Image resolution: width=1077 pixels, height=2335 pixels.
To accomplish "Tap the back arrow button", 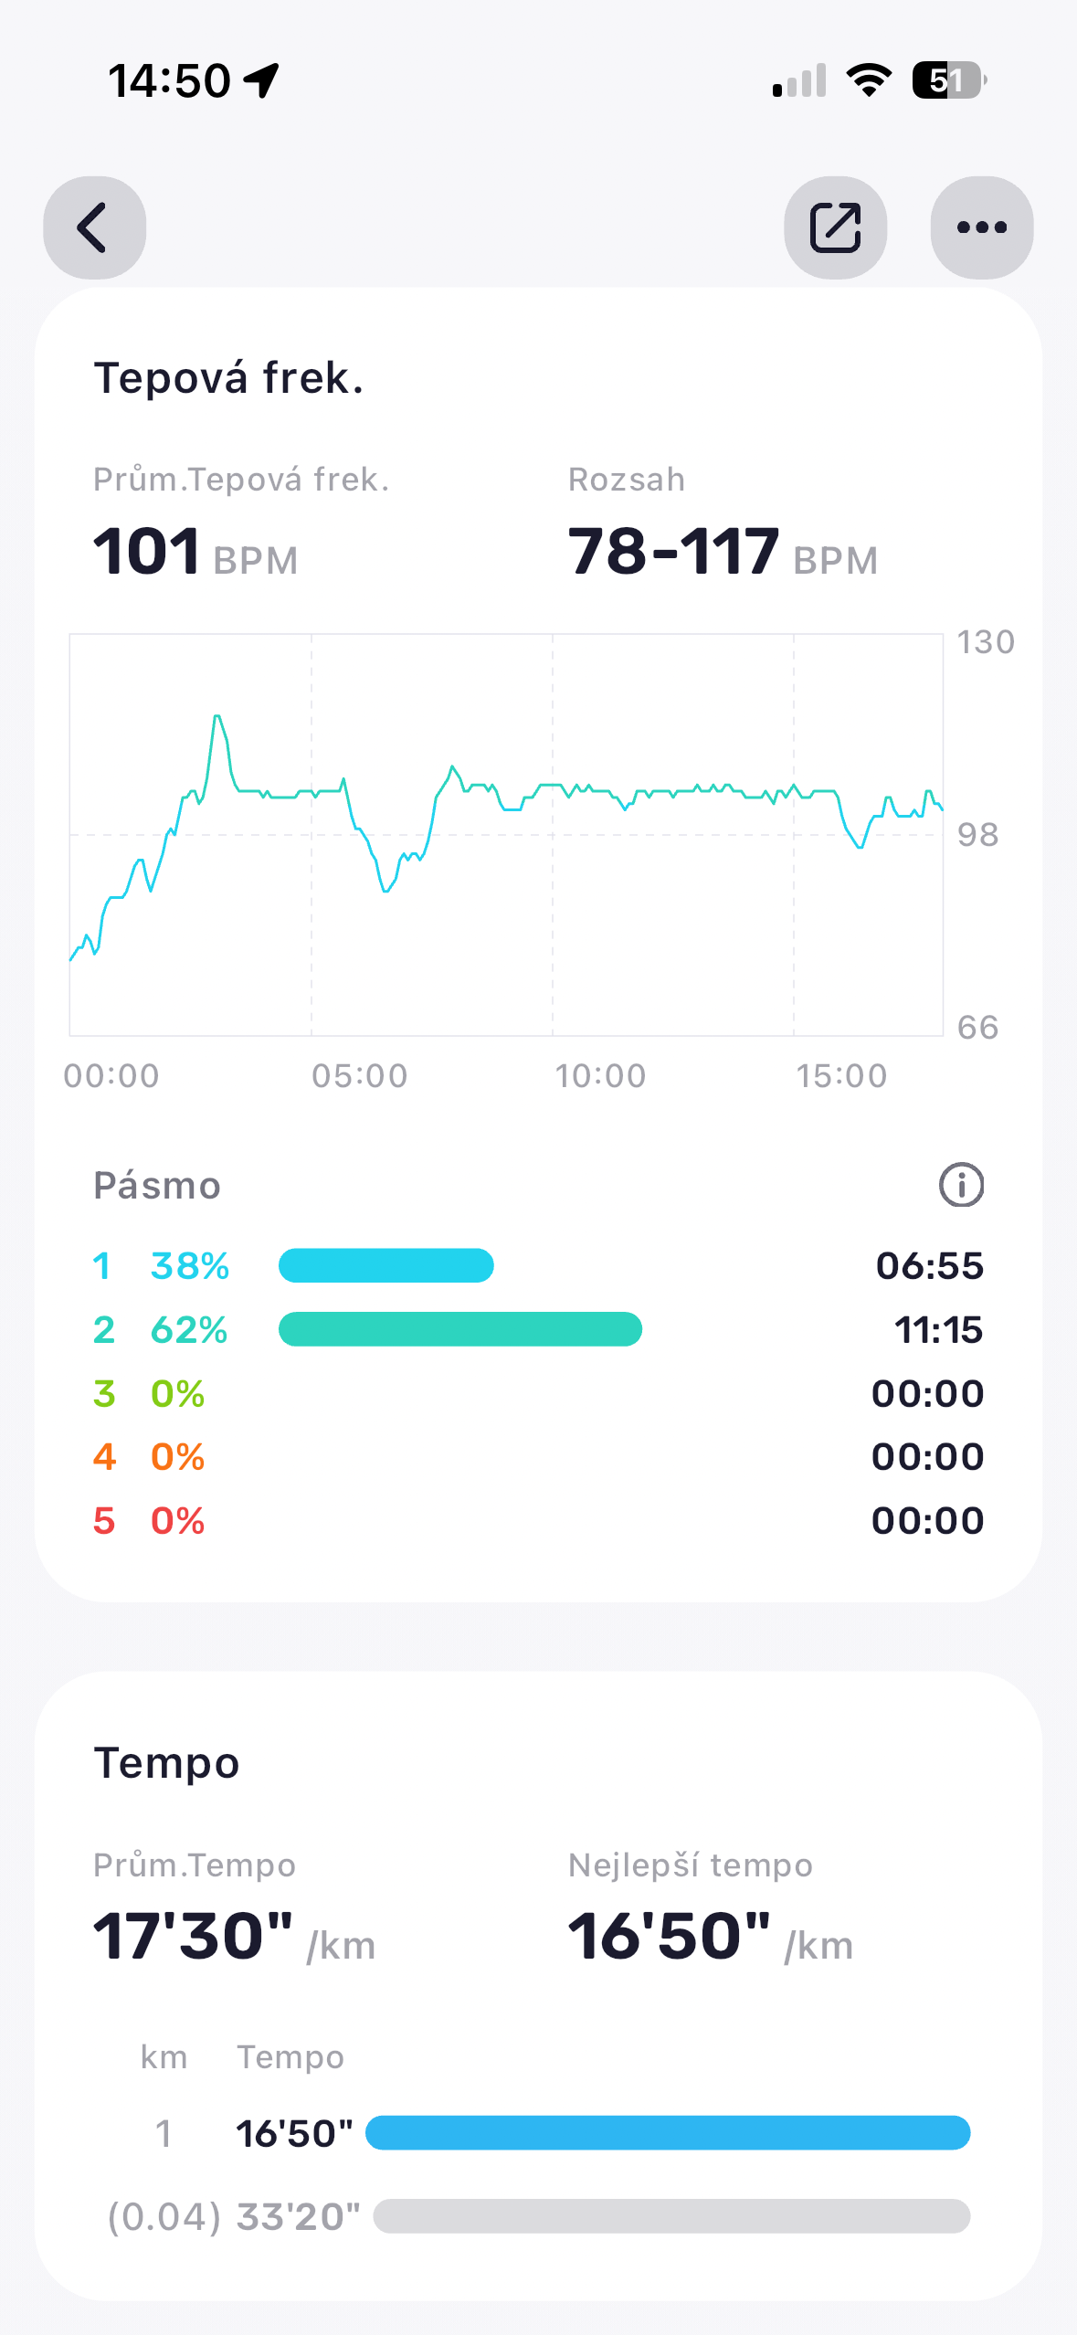I will 94,227.
